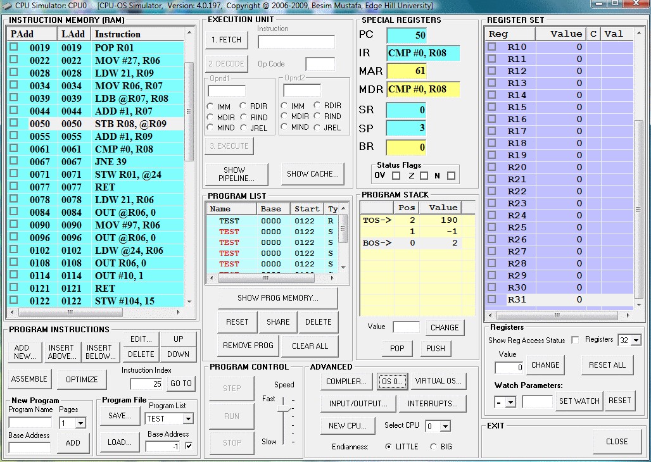The height and width of the screenshot is (462, 651).
Task: Click the register set horizontal scrollbar
Action: (557, 315)
